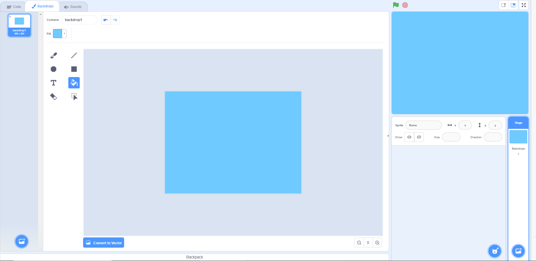Select the Rectangle tool
This screenshot has height=261, width=536.
74,69
